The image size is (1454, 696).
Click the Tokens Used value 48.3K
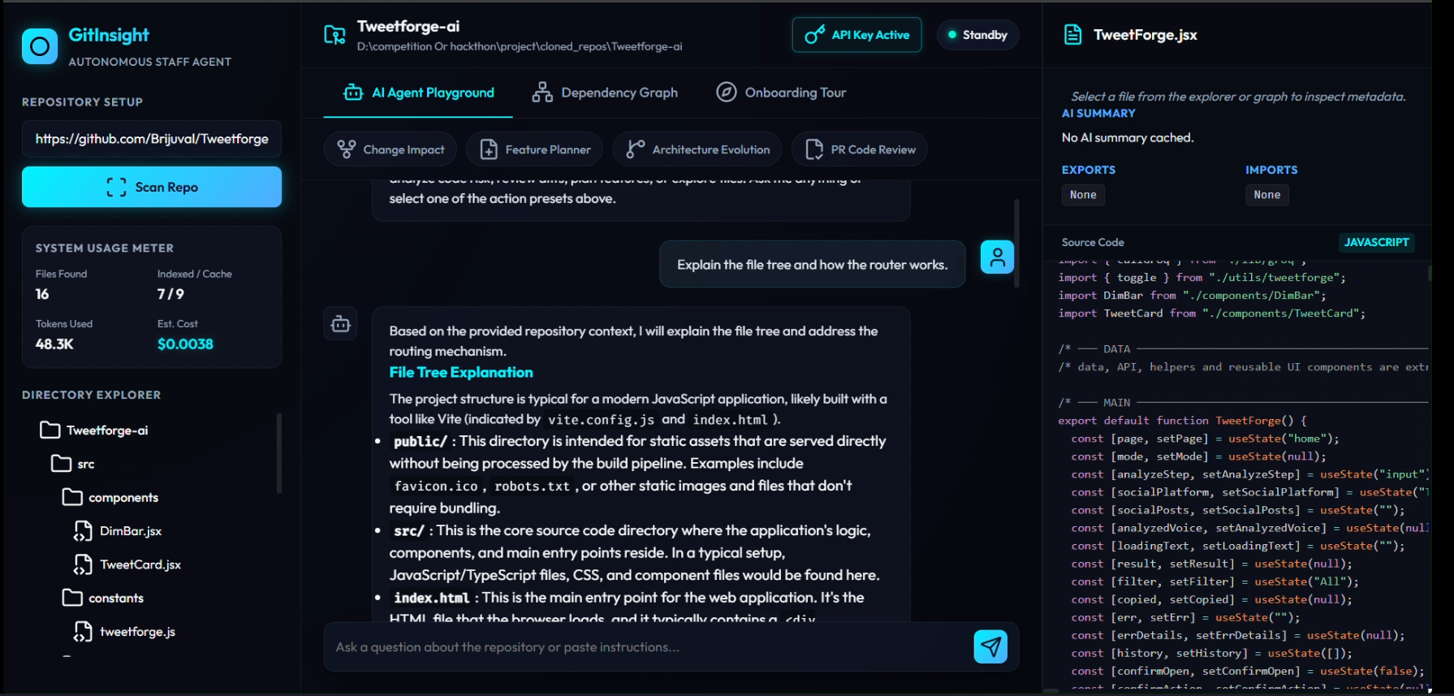click(54, 344)
